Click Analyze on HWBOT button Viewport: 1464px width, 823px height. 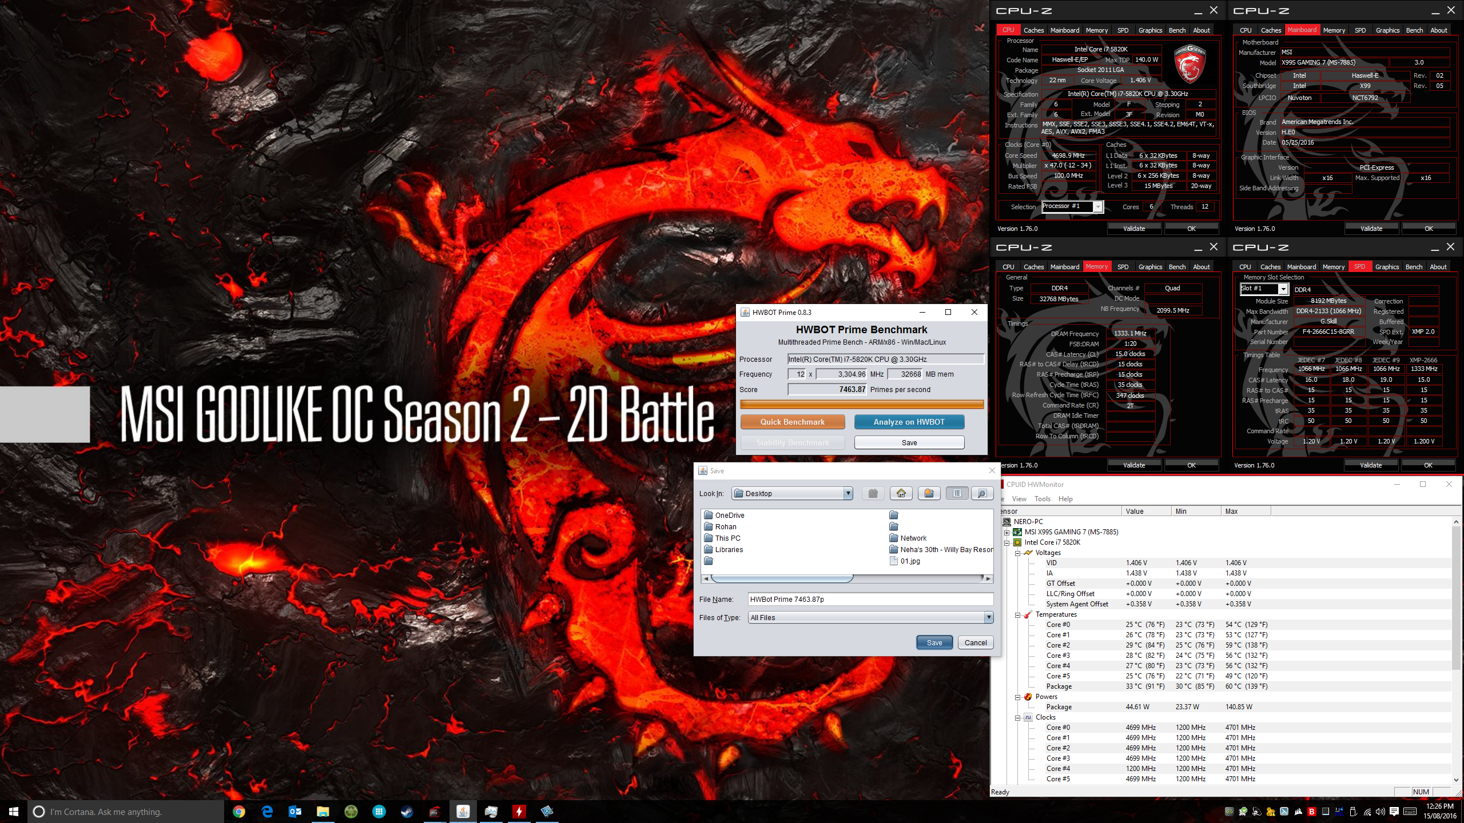[x=909, y=422]
